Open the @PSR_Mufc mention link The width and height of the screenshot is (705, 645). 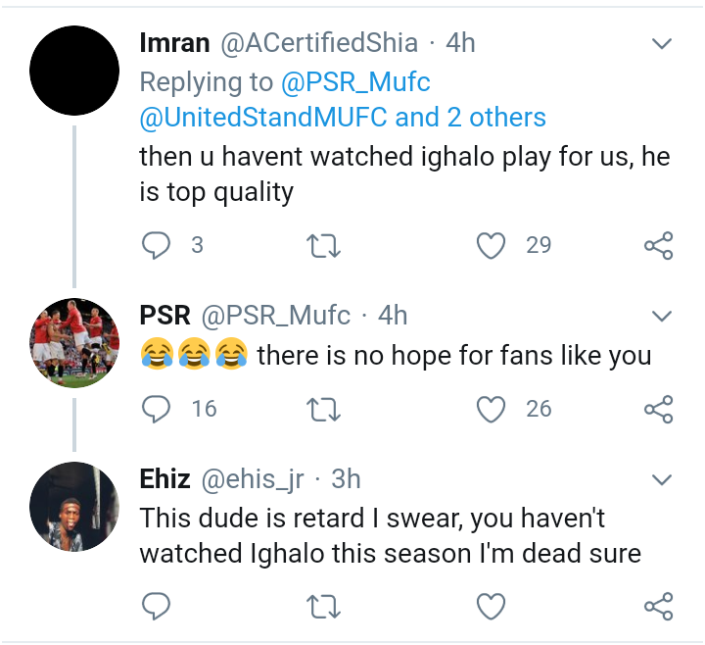click(355, 81)
